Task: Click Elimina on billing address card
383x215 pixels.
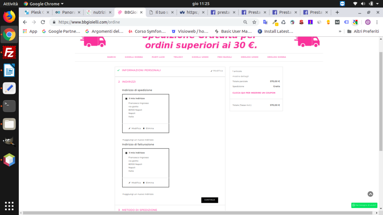Action: pyautogui.click(x=148, y=182)
